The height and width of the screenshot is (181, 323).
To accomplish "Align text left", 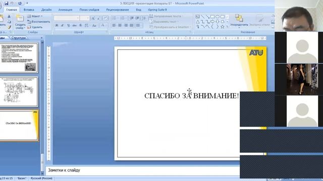I will (x=114, y=26).
